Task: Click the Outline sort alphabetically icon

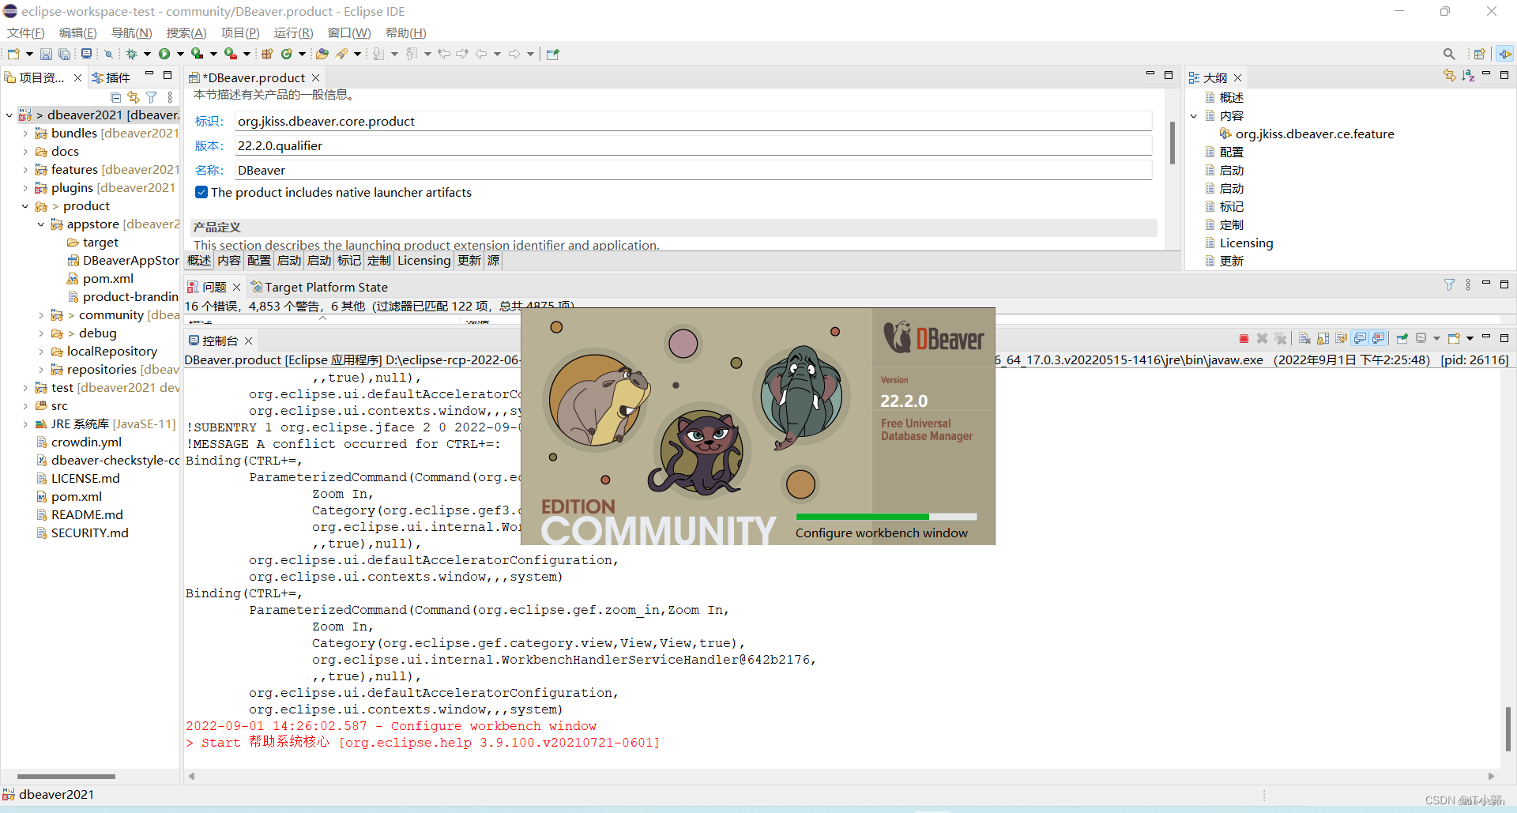Action: point(1468,75)
